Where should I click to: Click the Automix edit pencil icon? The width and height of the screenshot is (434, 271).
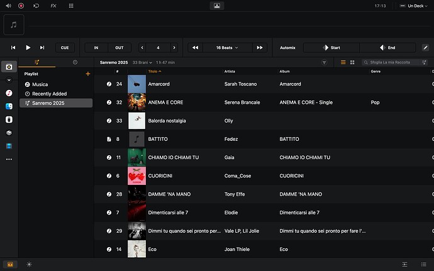[426, 47]
